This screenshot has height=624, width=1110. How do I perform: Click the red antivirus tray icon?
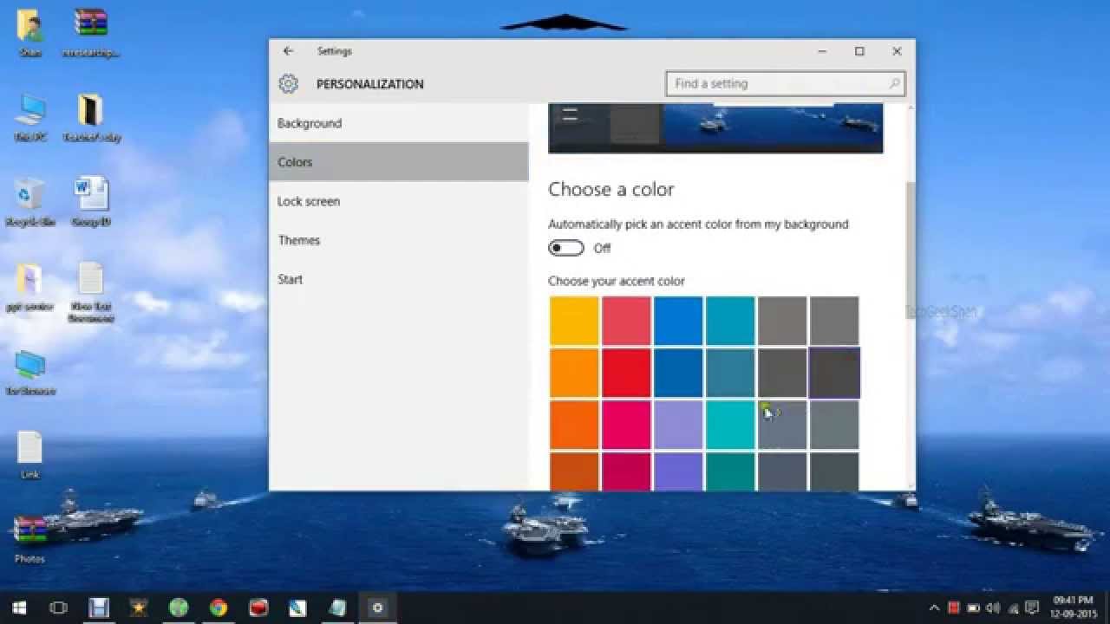(x=954, y=608)
